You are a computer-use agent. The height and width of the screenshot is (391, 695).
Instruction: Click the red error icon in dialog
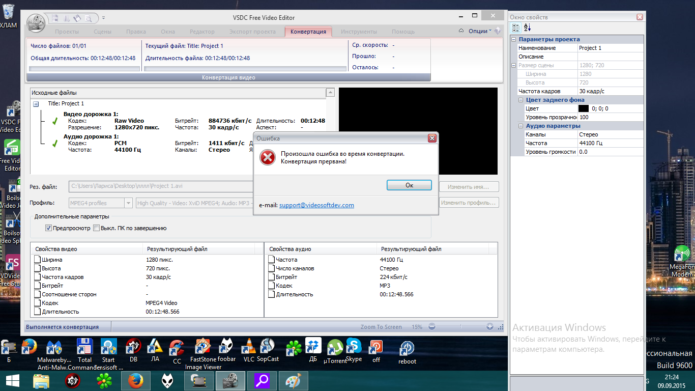[x=267, y=158]
